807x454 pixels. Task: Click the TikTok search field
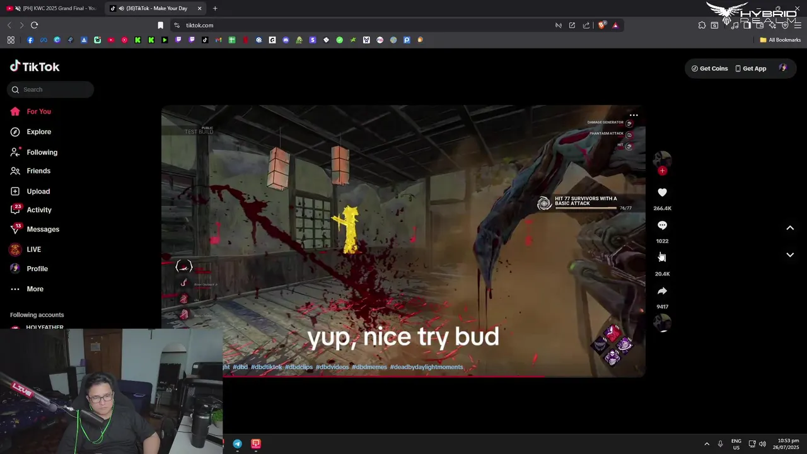coord(50,90)
